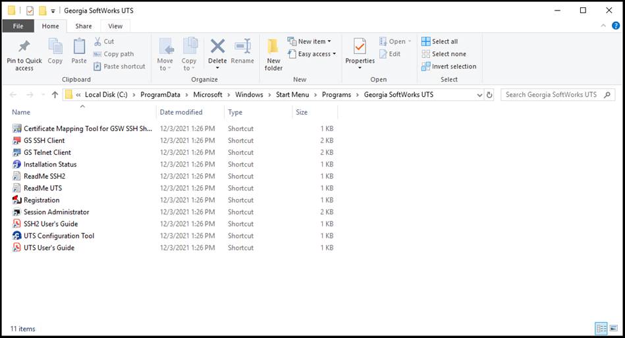Select Certificate Mapping Tool for GSW SSH shortcut
The image size is (625, 338).
coord(88,128)
